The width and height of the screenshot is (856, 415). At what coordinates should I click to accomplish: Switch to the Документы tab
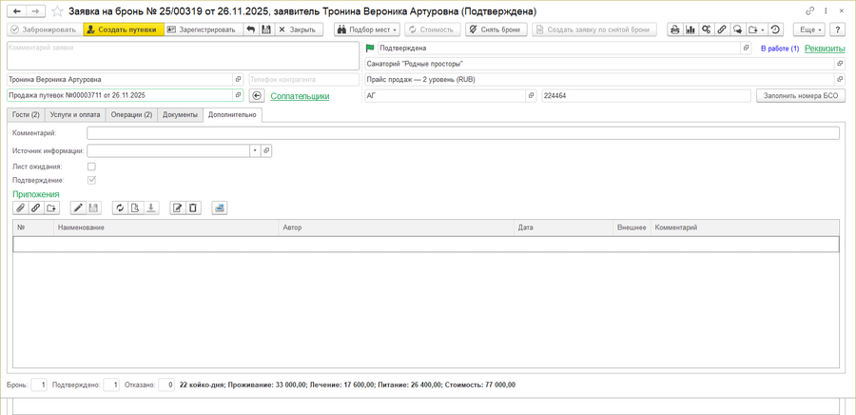point(180,114)
